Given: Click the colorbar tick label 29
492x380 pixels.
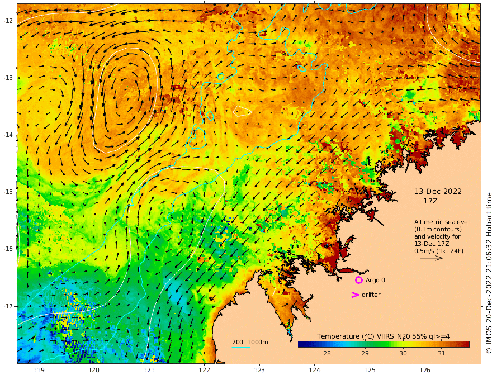Looking at the screenshot, I should point(365,353).
